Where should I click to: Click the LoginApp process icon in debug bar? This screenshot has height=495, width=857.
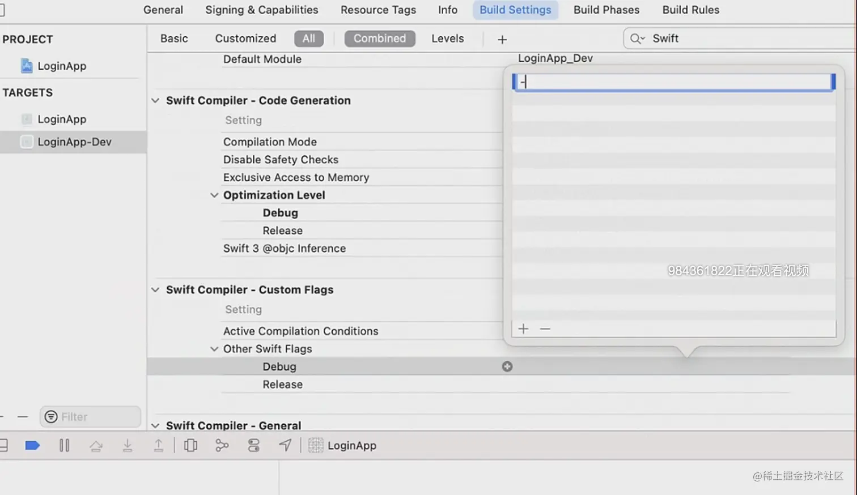pyautogui.click(x=316, y=446)
